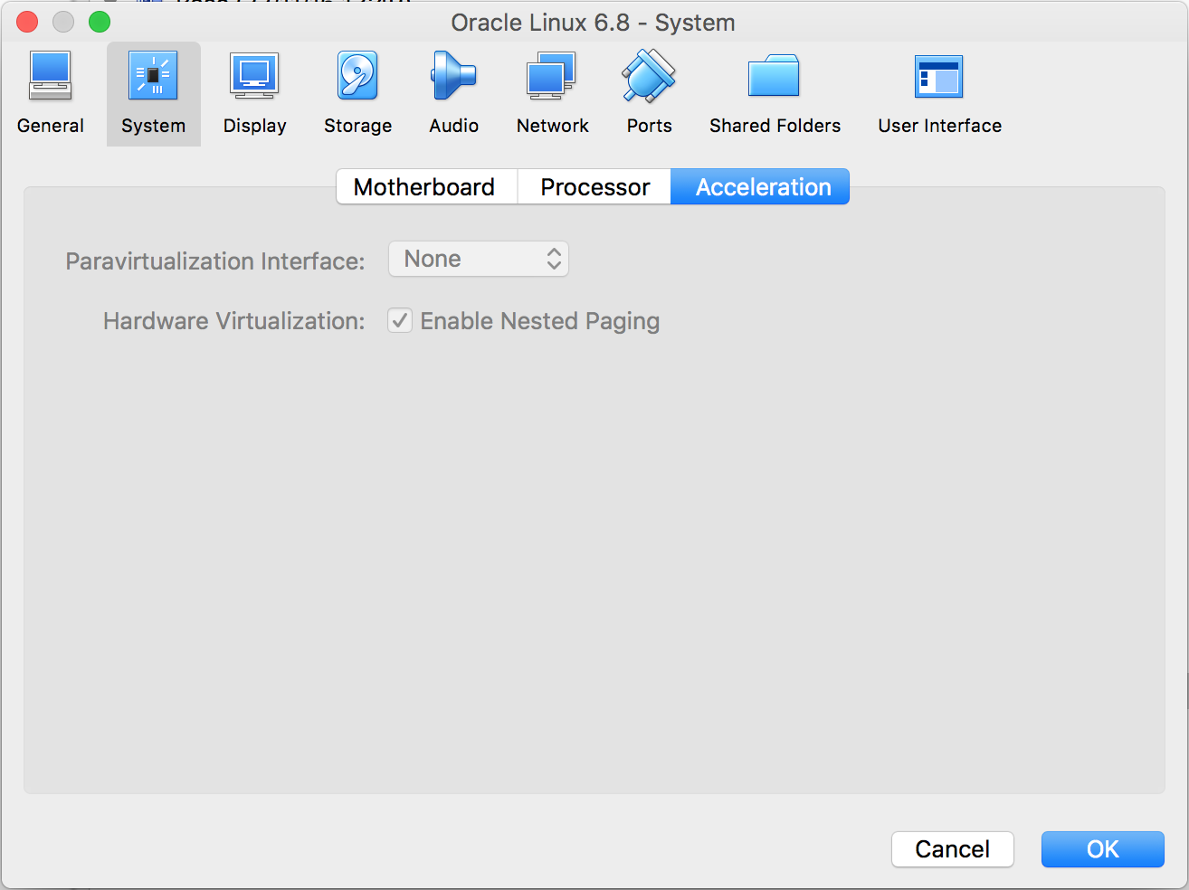Click the Oracle Linux 6.8 title bar

(594, 22)
